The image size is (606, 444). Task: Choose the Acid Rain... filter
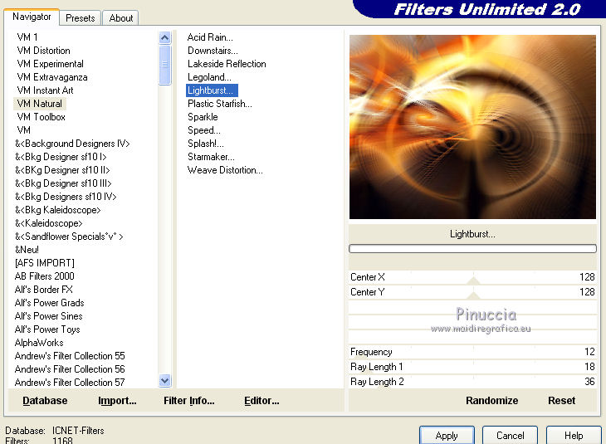point(210,37)
